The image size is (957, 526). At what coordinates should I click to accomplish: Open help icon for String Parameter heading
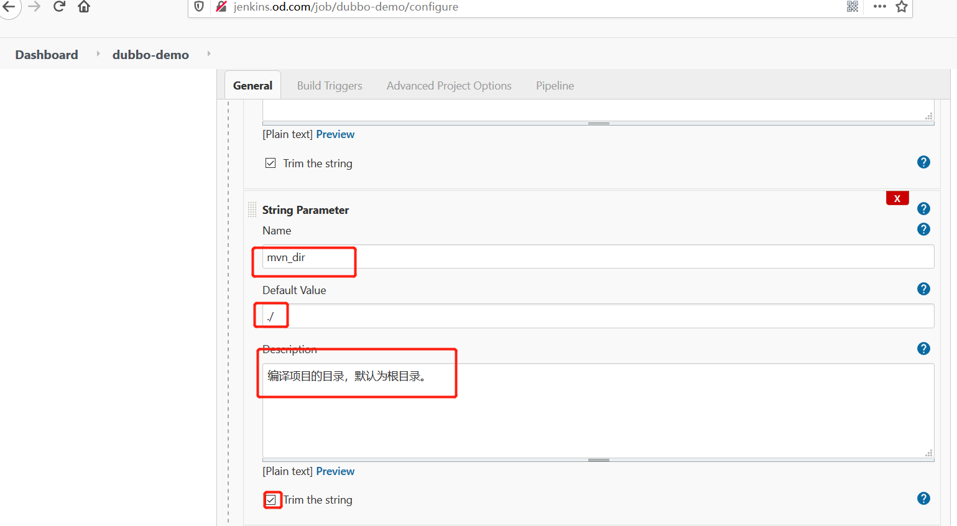(923, 209)
